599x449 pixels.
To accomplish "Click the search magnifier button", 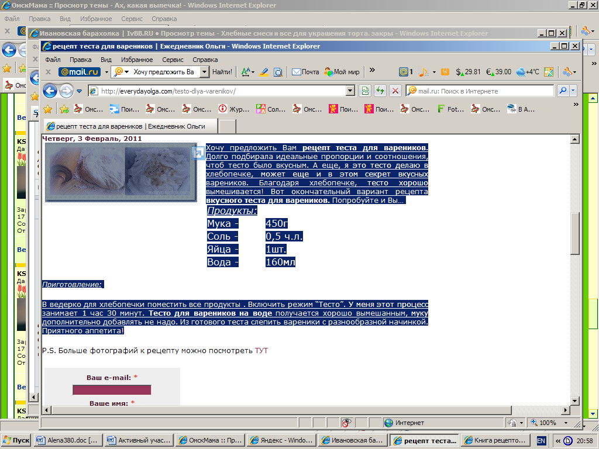I will click(x=563, y=91).
